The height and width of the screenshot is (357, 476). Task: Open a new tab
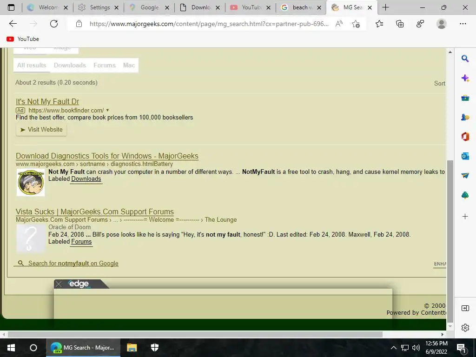coord(385,7)
